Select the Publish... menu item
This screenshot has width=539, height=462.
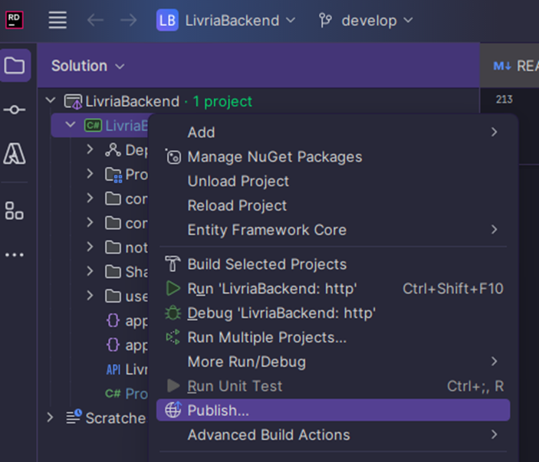click(x=333, y=410)
